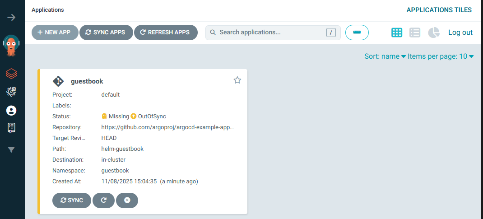The width and height of the screenshot is (483, 219).
Task: Click the 'Missing' health status text
Action: pyautogui.click(x=119, y=116)
